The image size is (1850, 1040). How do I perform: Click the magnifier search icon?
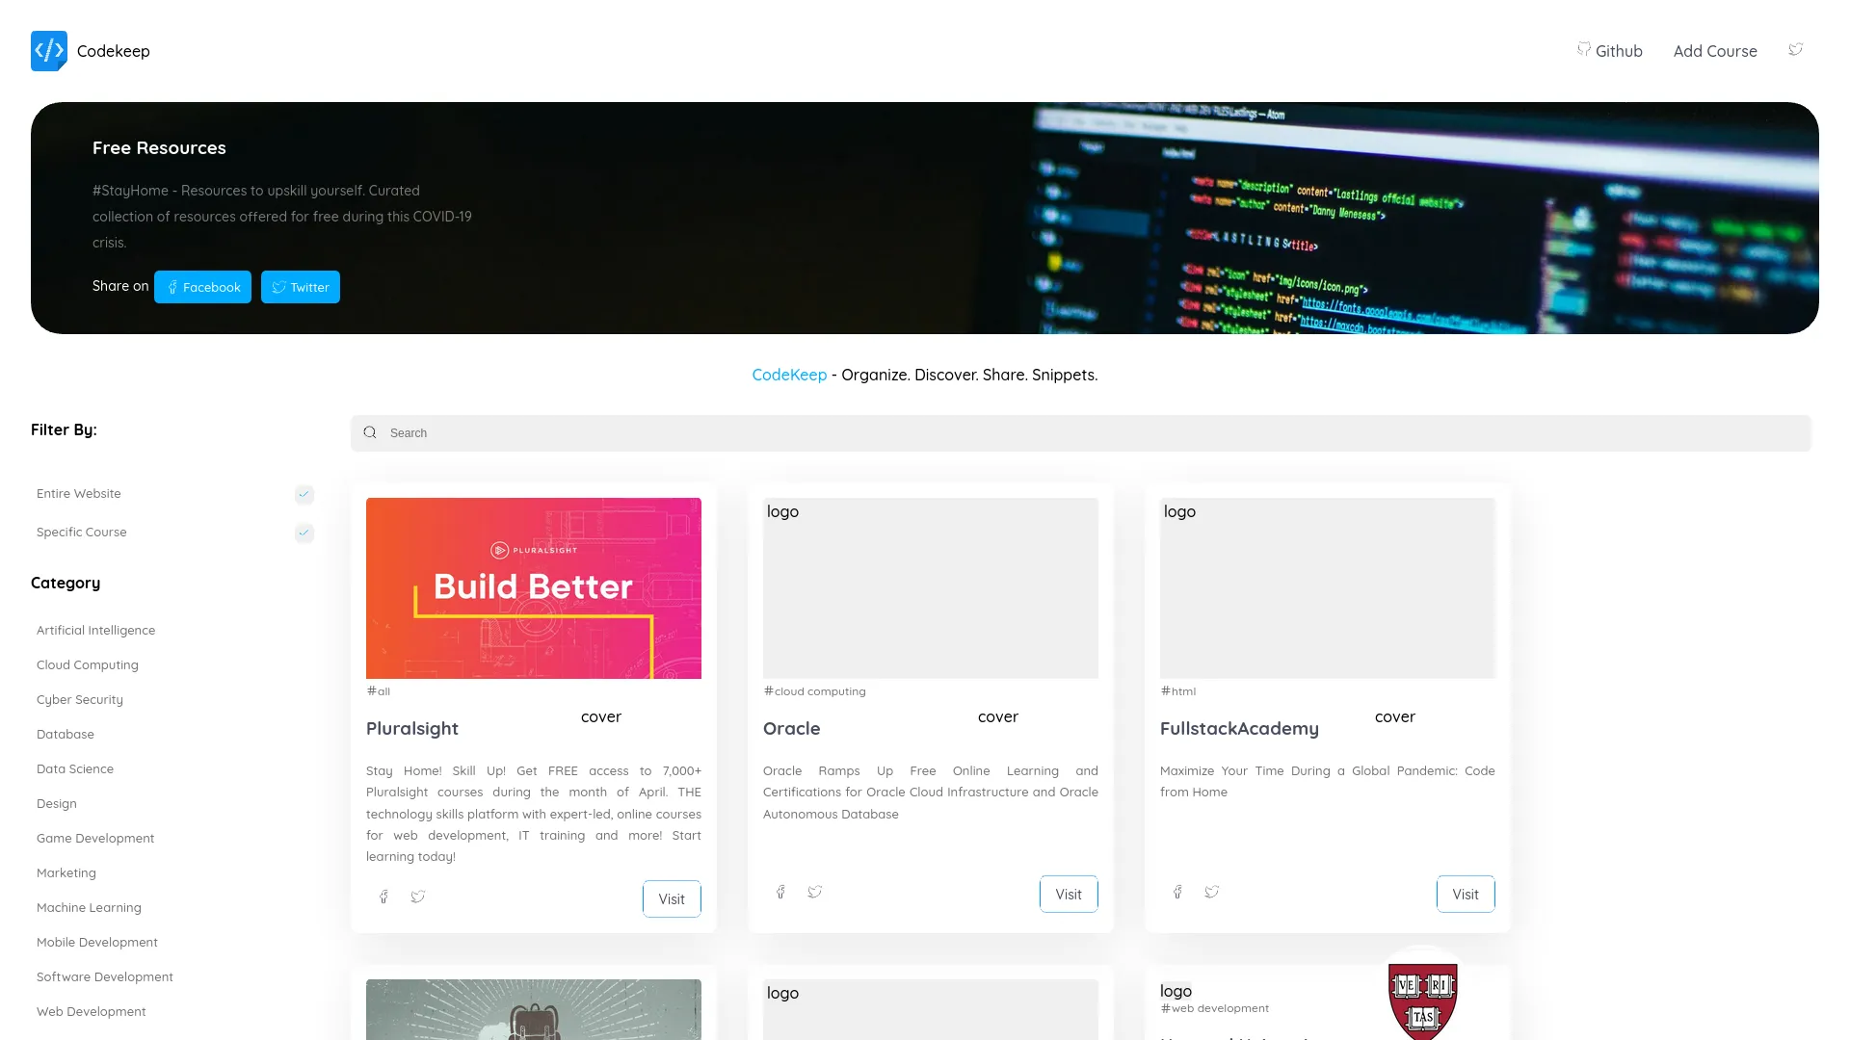click(370, 433)
